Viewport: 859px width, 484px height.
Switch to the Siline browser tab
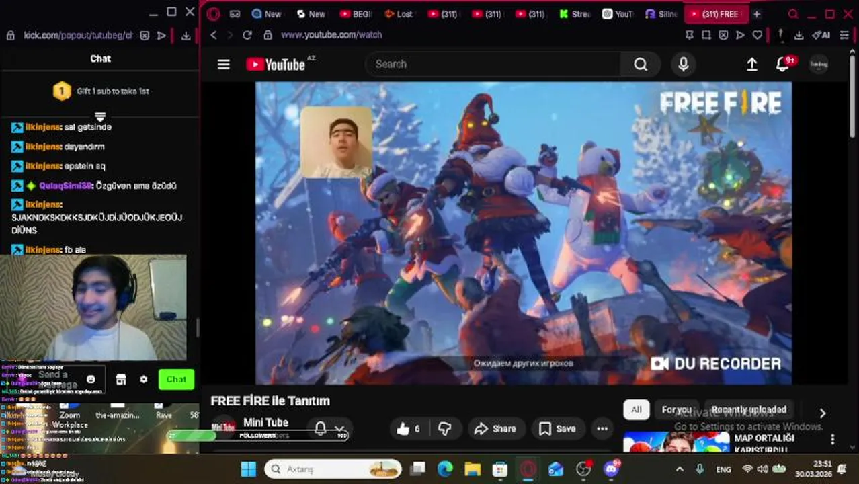[x=662, y=13]
